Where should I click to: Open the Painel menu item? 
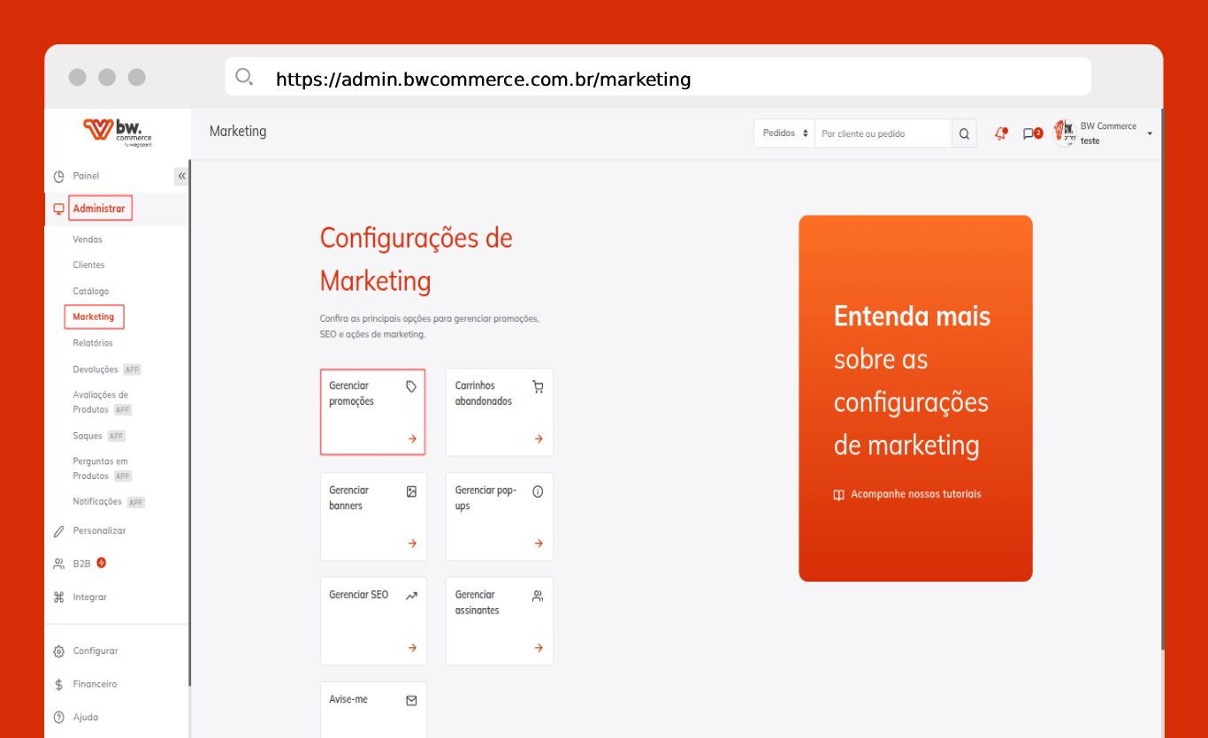click(86, 176)
